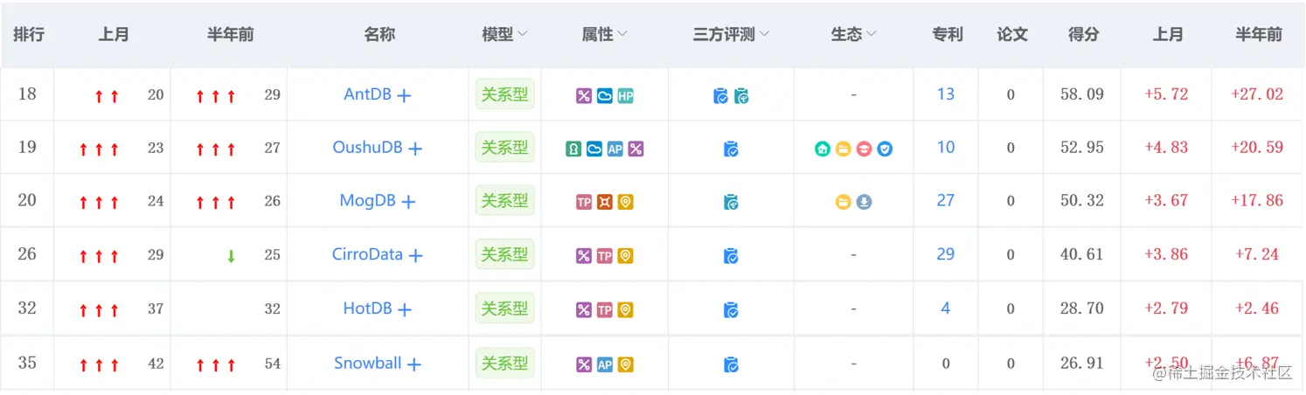Click the yellow folder ecosystem icon for MogDB

[844, 203]
